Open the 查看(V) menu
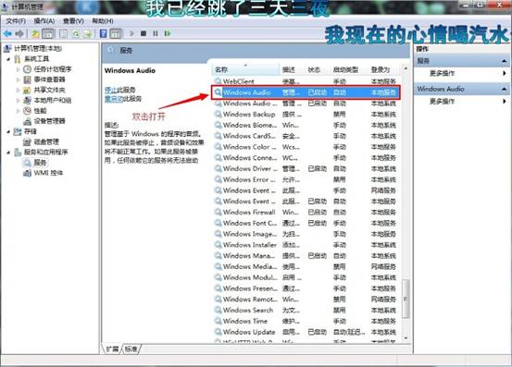The image size is (512, 367). (73, 21)
